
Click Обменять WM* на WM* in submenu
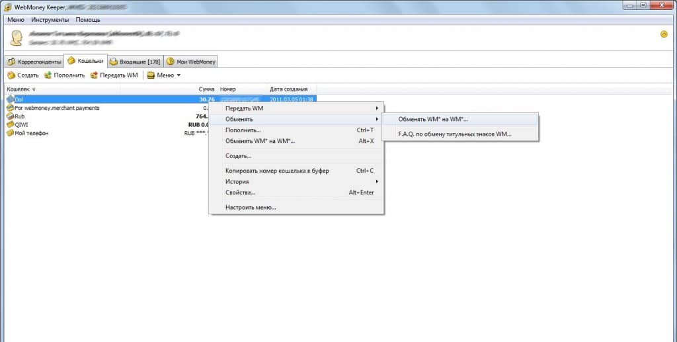pyautogui.click(x=460, y=119)
